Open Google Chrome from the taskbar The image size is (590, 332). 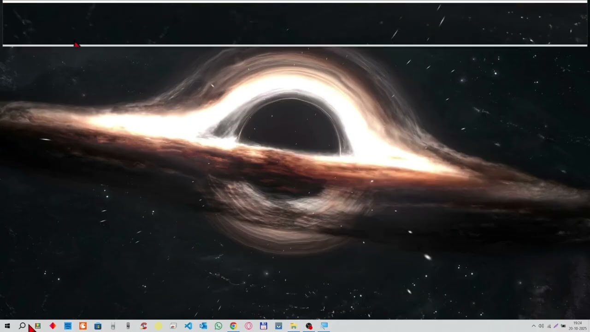point(233,326)
